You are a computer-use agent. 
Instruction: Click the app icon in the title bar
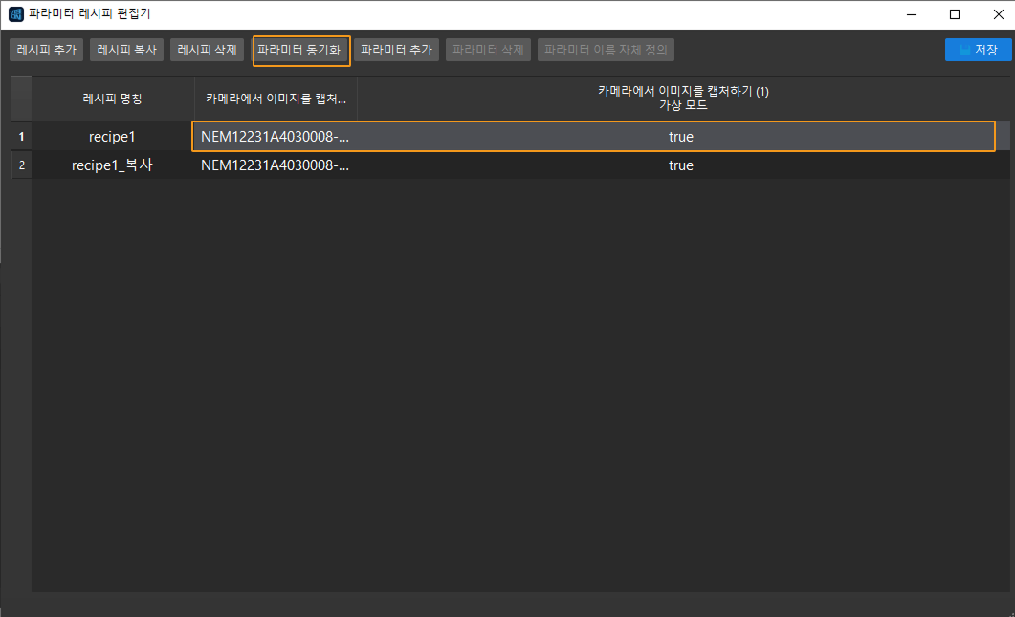coord(15,14)
